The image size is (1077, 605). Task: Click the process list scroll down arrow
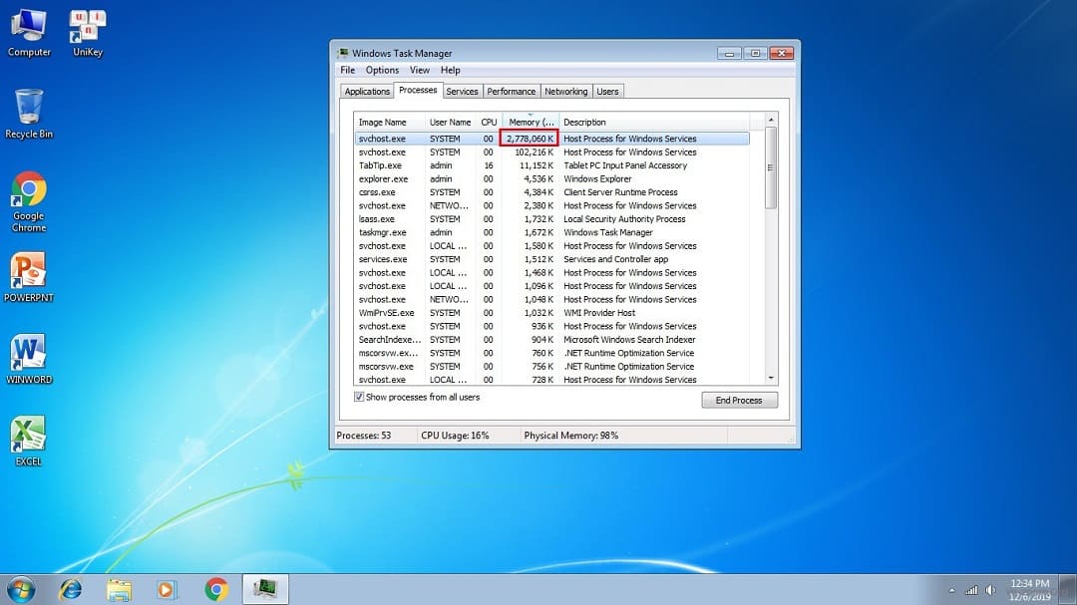tap(770, 379)
